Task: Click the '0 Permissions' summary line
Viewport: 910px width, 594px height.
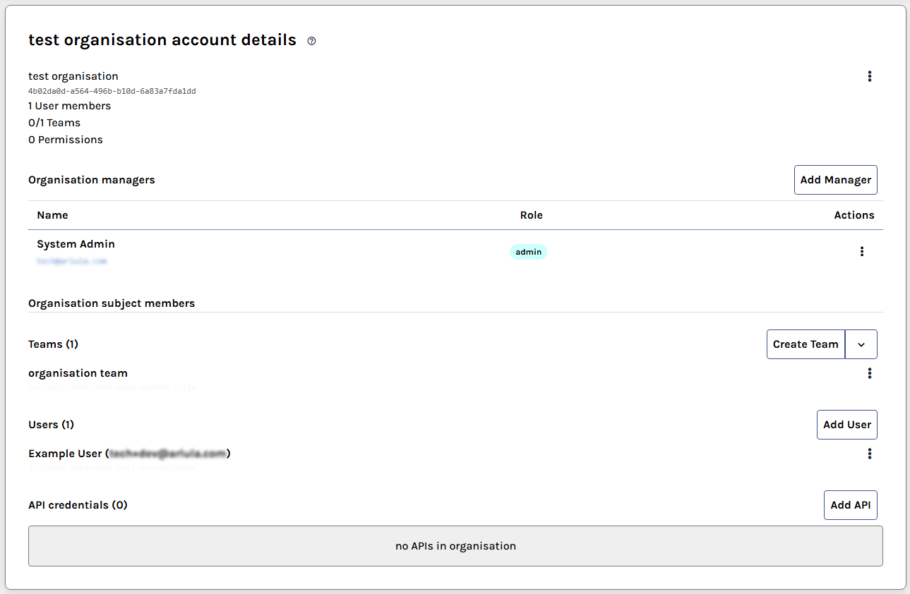Action: [x=66, y=140]
